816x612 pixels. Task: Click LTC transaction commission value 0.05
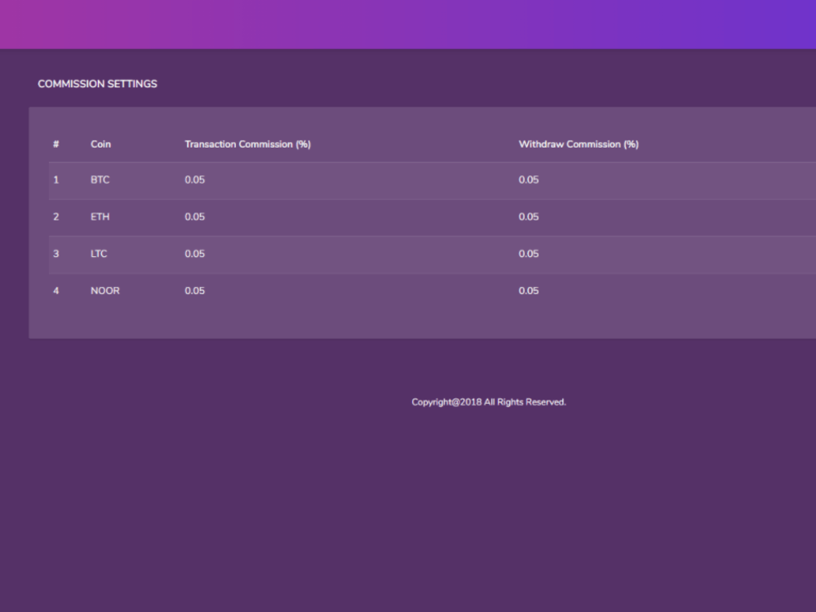point(195,254)
